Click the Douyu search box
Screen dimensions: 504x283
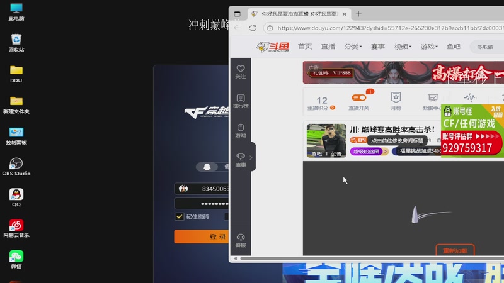[x=486, y=47]
